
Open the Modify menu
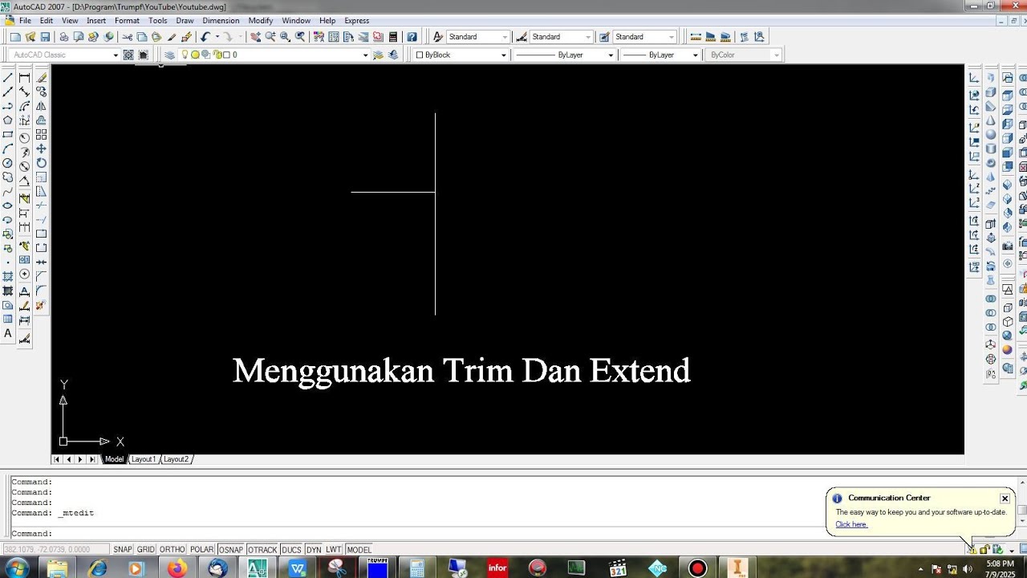click(261, 21)
